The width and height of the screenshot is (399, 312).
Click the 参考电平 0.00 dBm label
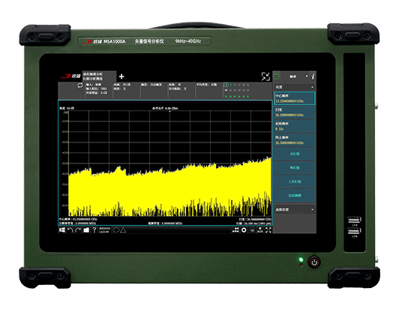pyautogui.click(x=165, y=108)
